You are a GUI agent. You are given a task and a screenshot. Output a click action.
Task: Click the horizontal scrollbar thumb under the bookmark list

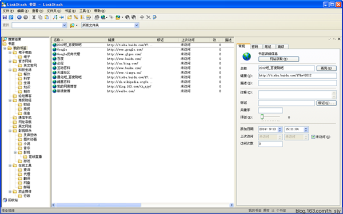pyautogui.click(x=99, y=205)
